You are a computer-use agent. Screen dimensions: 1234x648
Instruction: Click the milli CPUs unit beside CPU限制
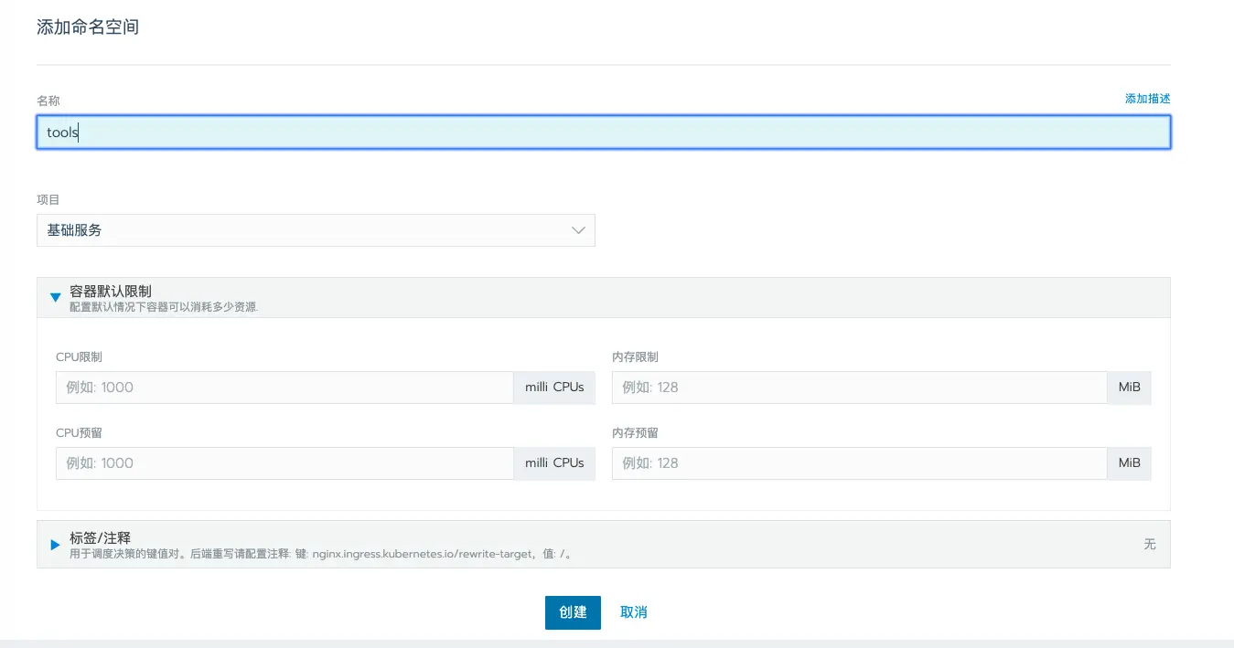tap(554, 388)
